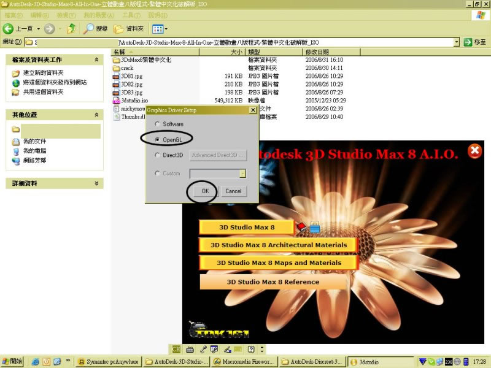Collapse the 其他位置 panel
Image resolution: width=491 pixels, height=368 pixels.
(96, 115)
